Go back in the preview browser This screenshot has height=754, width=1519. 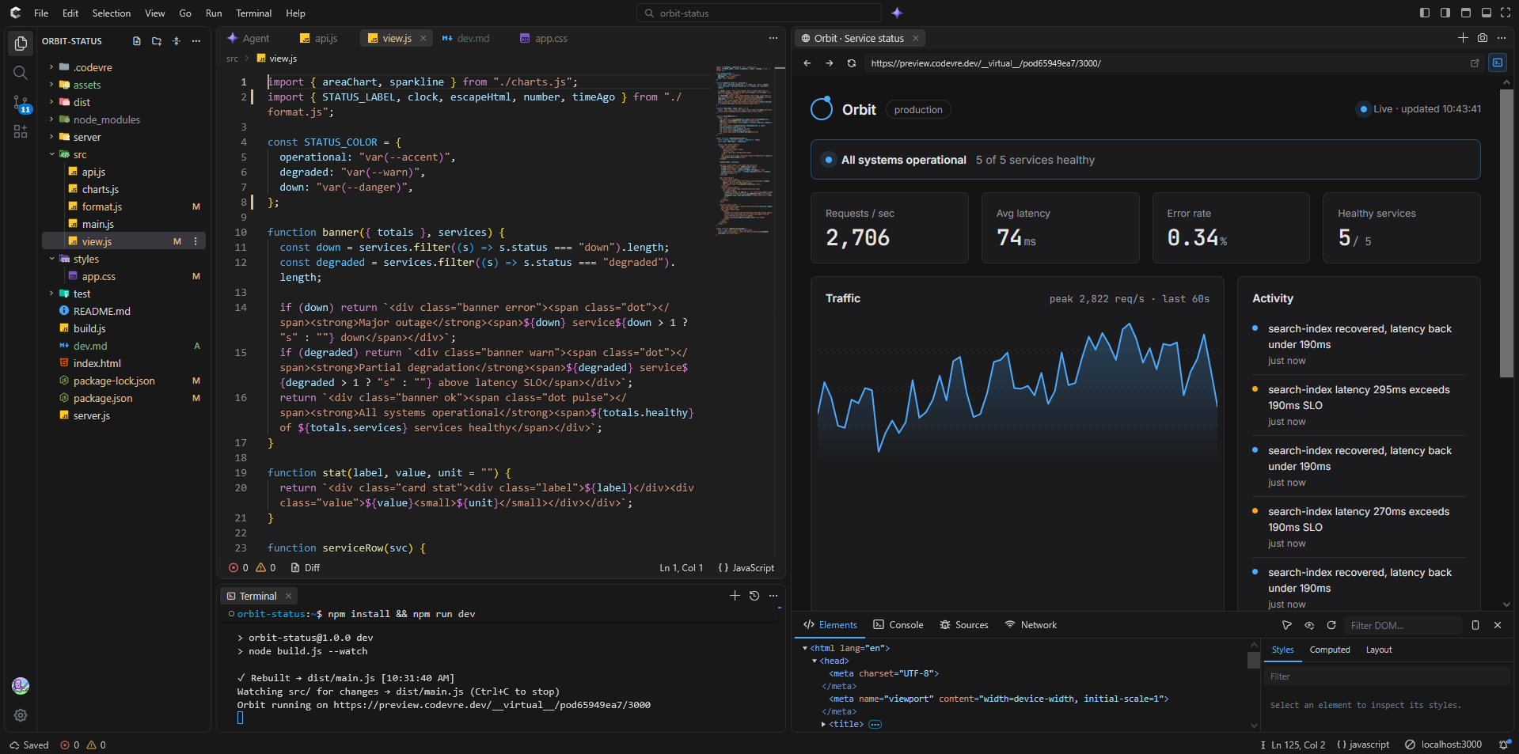(x=807, y=63)
